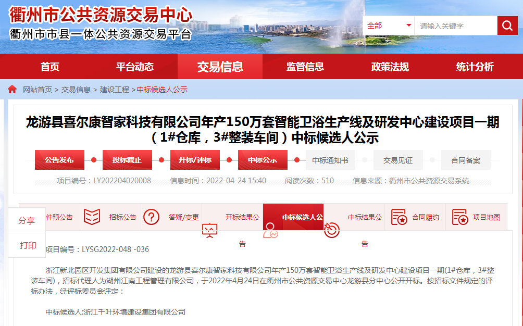Click the 衢州市公共资源交易中心 site logo title

101,15
